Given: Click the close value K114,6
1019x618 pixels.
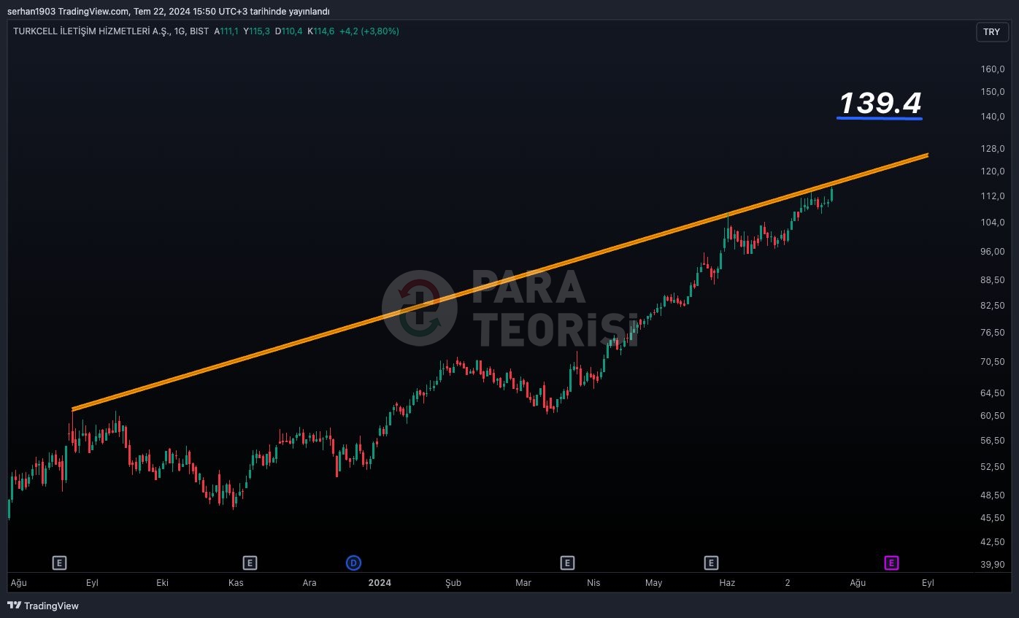Looking at the screenshot, I should tap(320, 31).
